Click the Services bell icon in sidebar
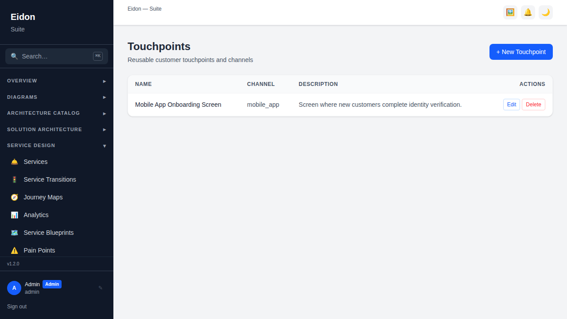This screenshot has width=567, height=319. [15, 162]
